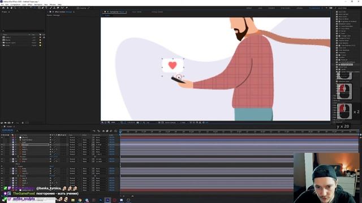Open Chrome from the Windows taskbar
The image size is (362, 203).
click(80, 200)
